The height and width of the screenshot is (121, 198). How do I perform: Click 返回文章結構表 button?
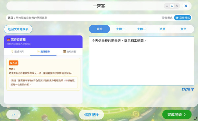pos(18,29)
